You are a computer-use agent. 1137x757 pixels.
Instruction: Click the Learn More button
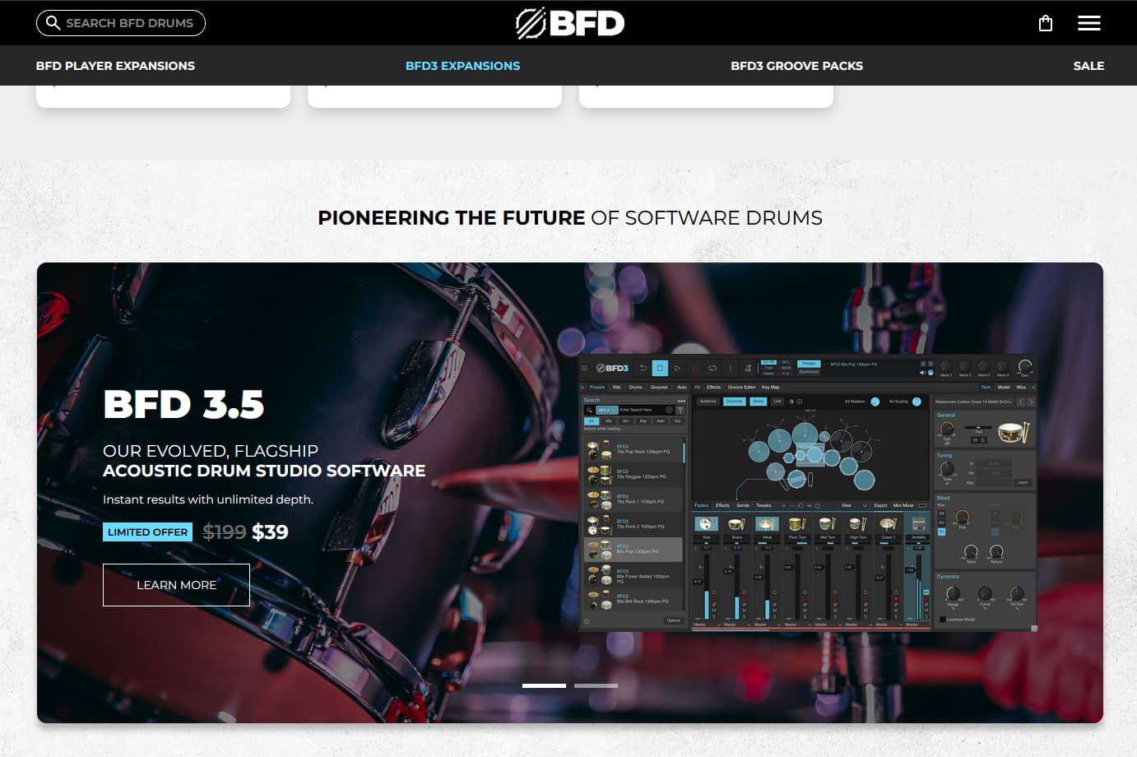click(176, 585)
